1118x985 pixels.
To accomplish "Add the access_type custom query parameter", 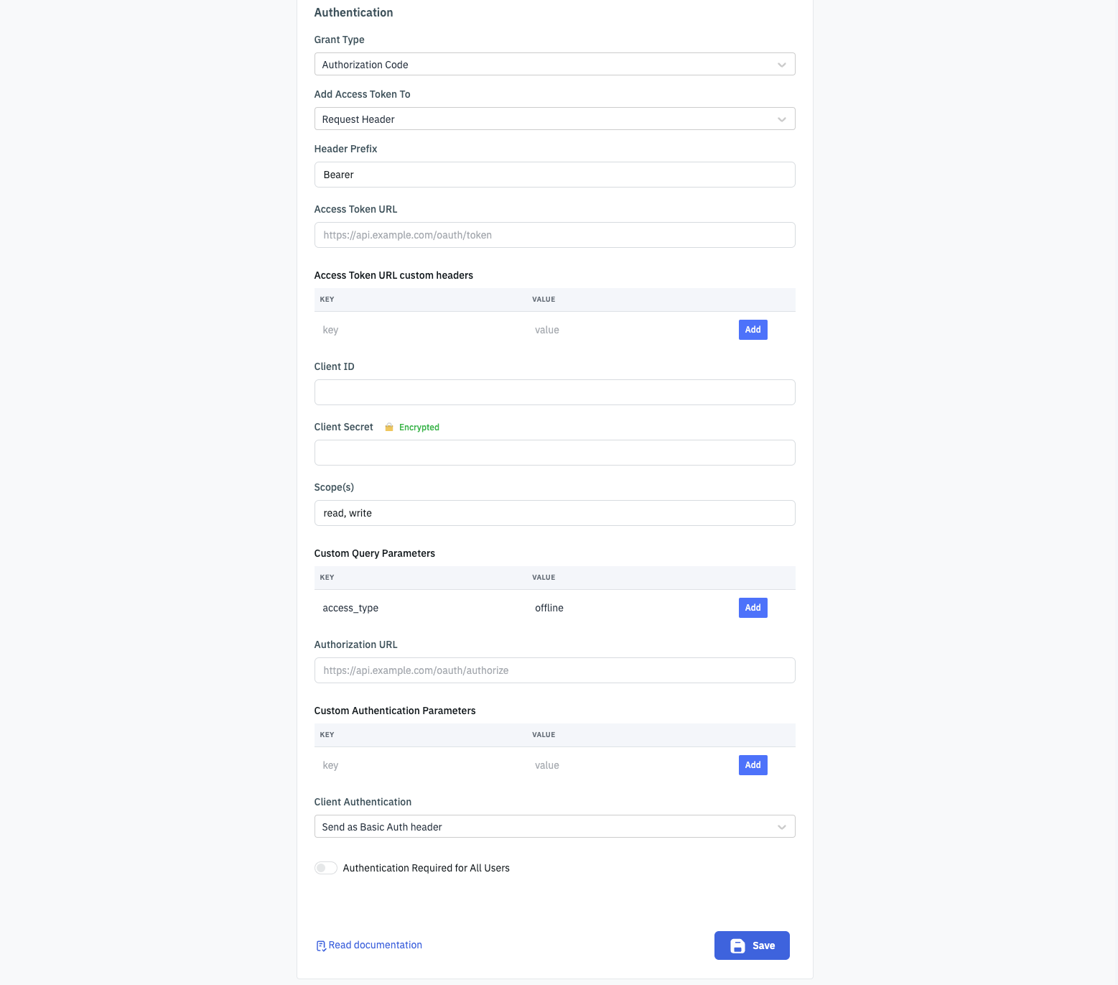I will coord(753,608).
